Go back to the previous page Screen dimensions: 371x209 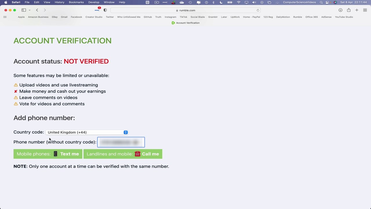[37, 10]
